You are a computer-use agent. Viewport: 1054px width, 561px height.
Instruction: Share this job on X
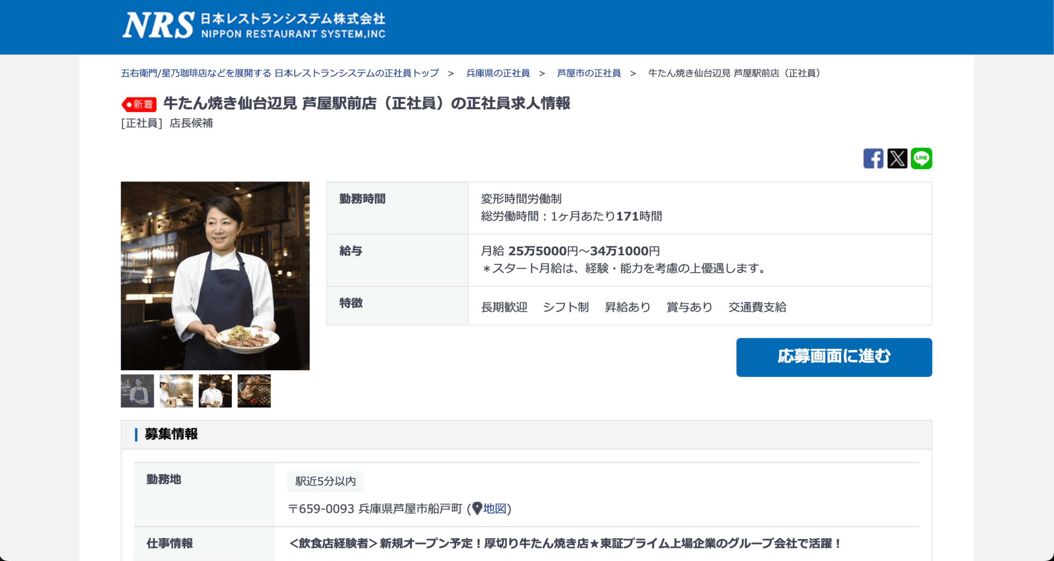[x=897, y=158]
